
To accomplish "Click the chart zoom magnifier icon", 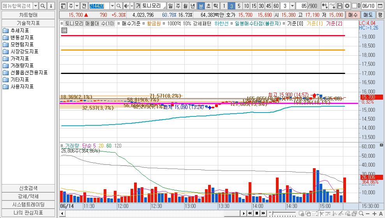I will coord(361,214).
